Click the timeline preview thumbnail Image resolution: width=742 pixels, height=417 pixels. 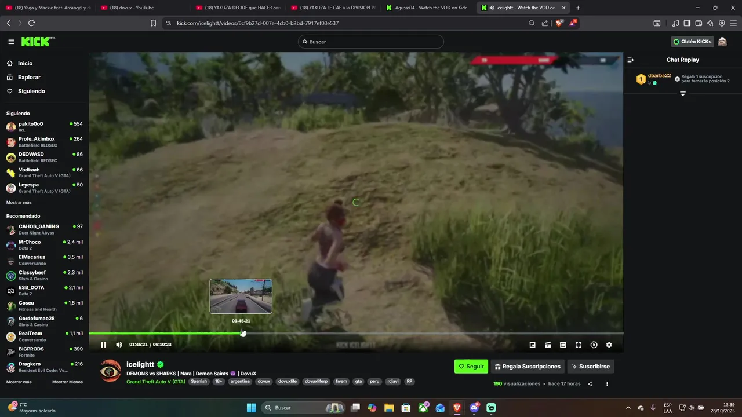pos(241,297)
